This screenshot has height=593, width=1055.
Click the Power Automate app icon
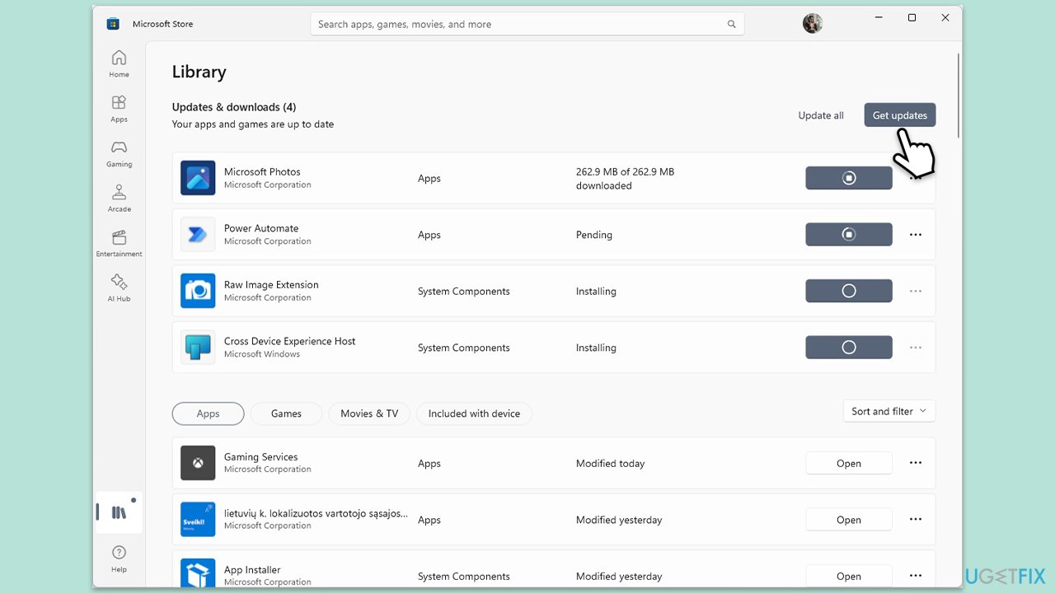coord(198,235)
